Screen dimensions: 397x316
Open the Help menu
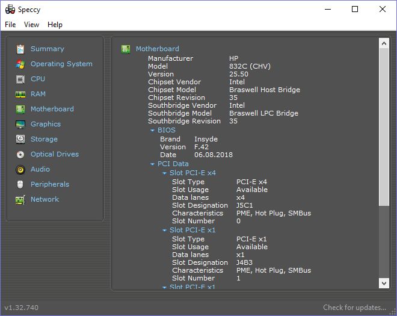click(x=55, y=25)
